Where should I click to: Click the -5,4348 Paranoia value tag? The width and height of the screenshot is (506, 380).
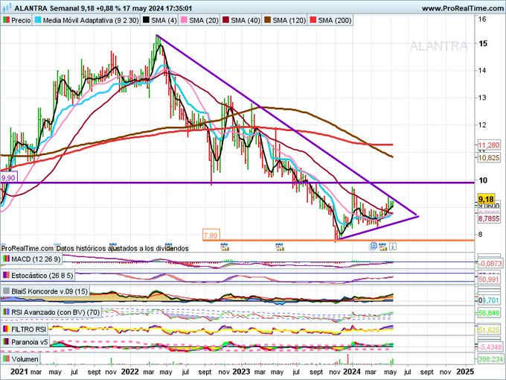tap(490, 347)
